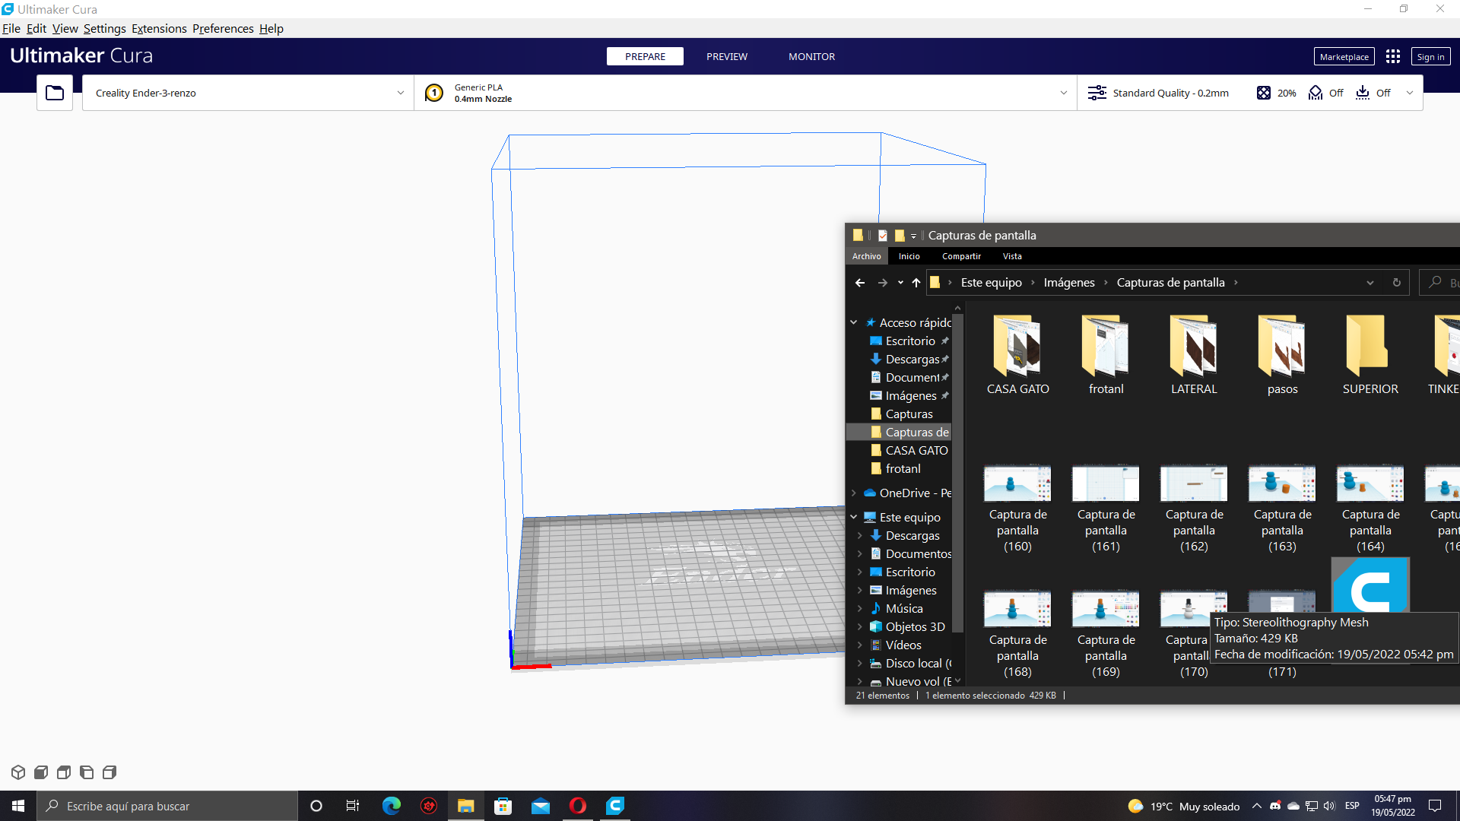This screenshot has height=821, width=1460.
Task: Open the Extensions menu
Action: [159, 28]
